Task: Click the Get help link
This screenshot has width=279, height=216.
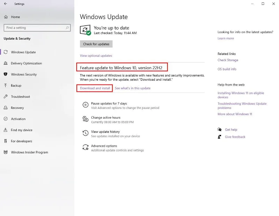Action: 231,129
